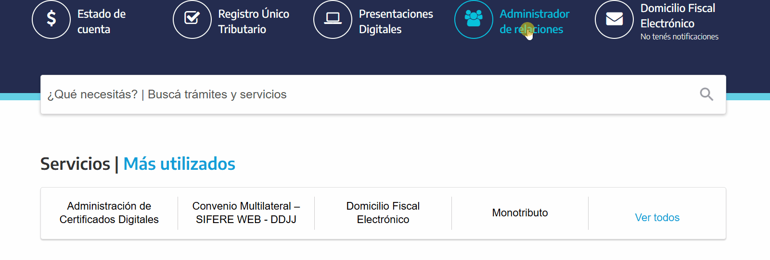Click the 'Servicios' heading text
Image resolution: width=770 pixels, height=260 pixels.
point(75,164)
